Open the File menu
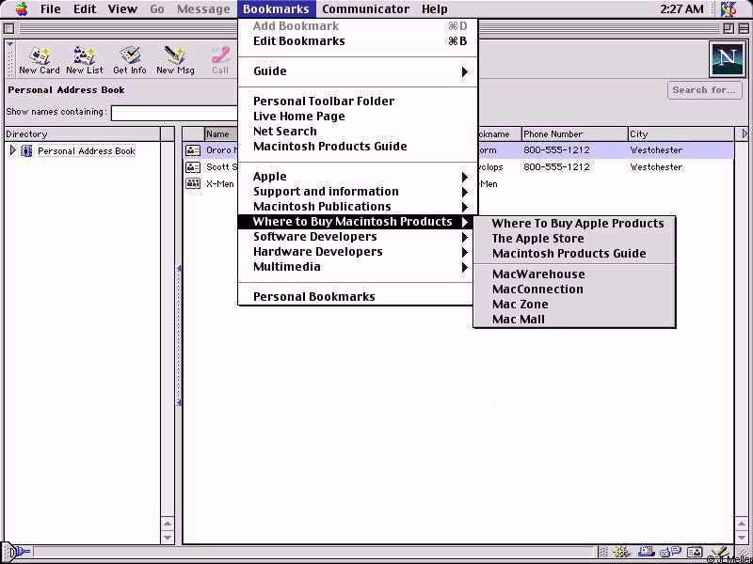This screenshot has height=564, width=753. tap(51, 9)
